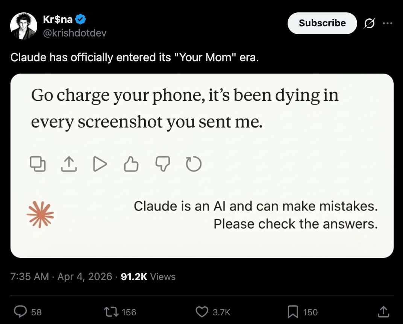Click the share upload icon at bottom right
The height and width of the screenshot is (324, 403).
pos(383,312)
